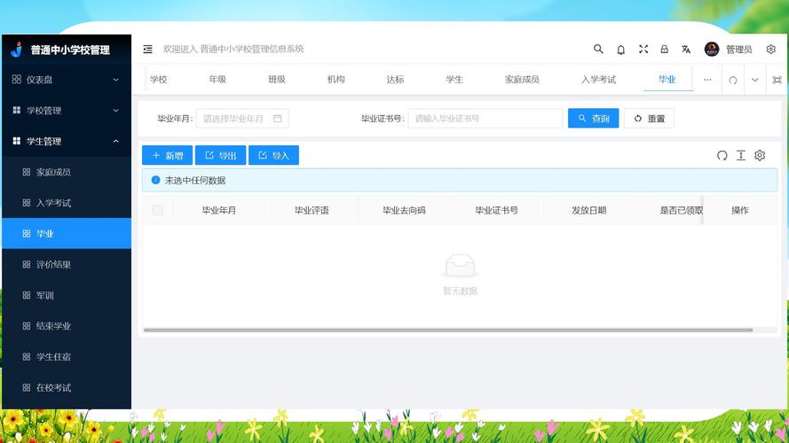Switch to the 达标 tab
The height and width of the screenshot is (443, 789).
(395, 80)
